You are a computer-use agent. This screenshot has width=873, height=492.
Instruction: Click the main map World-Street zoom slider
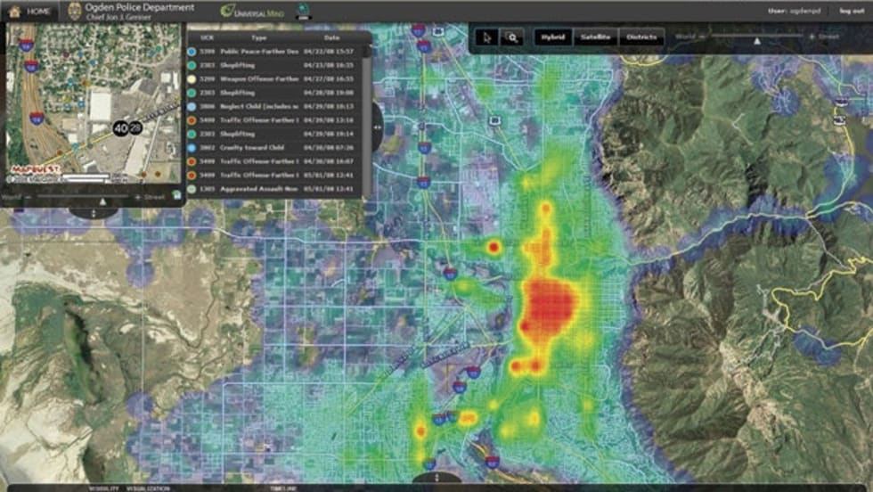(756, 38)
